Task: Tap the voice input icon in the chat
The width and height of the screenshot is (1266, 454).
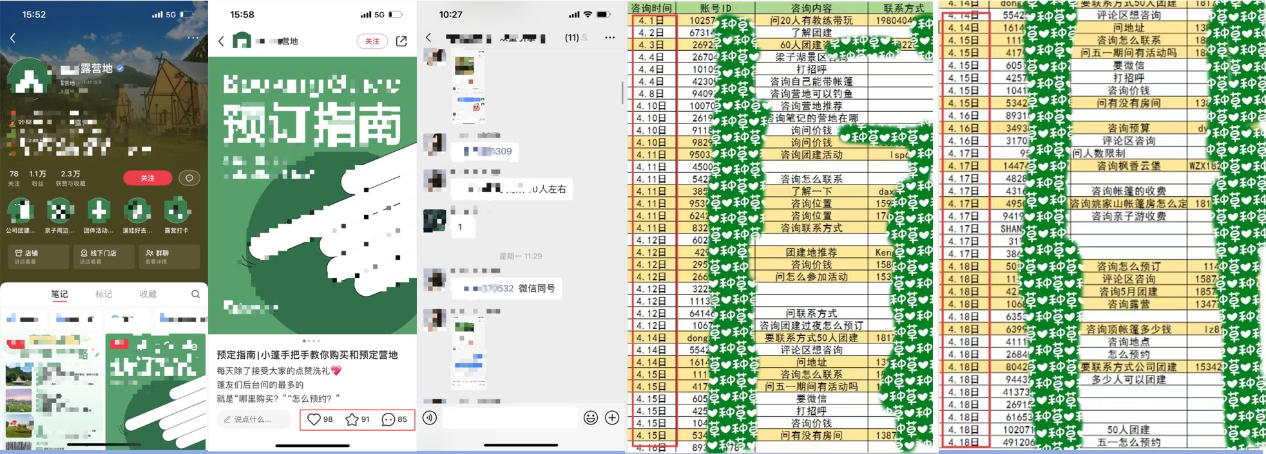Action: coord(430,418)
